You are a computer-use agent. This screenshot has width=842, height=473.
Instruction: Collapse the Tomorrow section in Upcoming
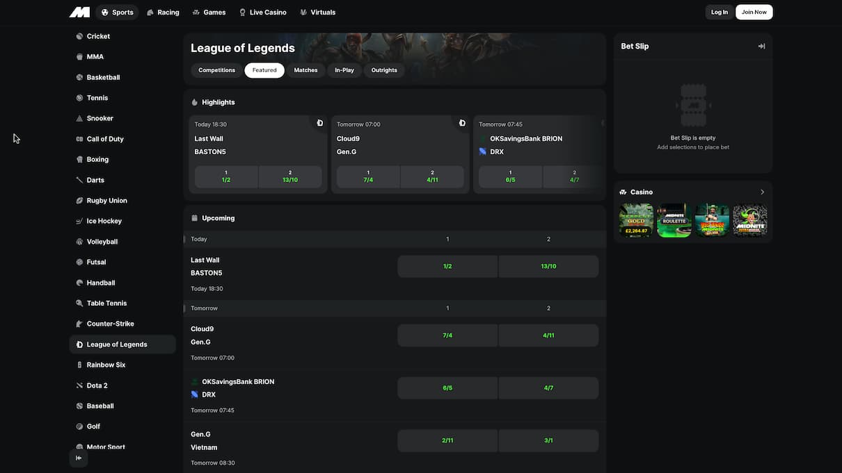185,308
